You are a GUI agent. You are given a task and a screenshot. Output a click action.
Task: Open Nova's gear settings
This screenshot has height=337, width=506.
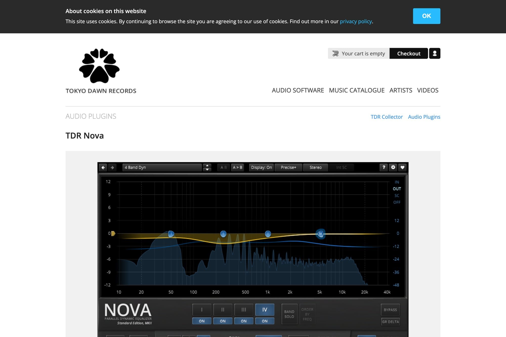click(393, 167)
